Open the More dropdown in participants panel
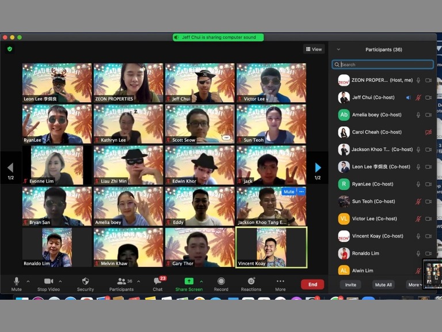 [x=414, y=285]
